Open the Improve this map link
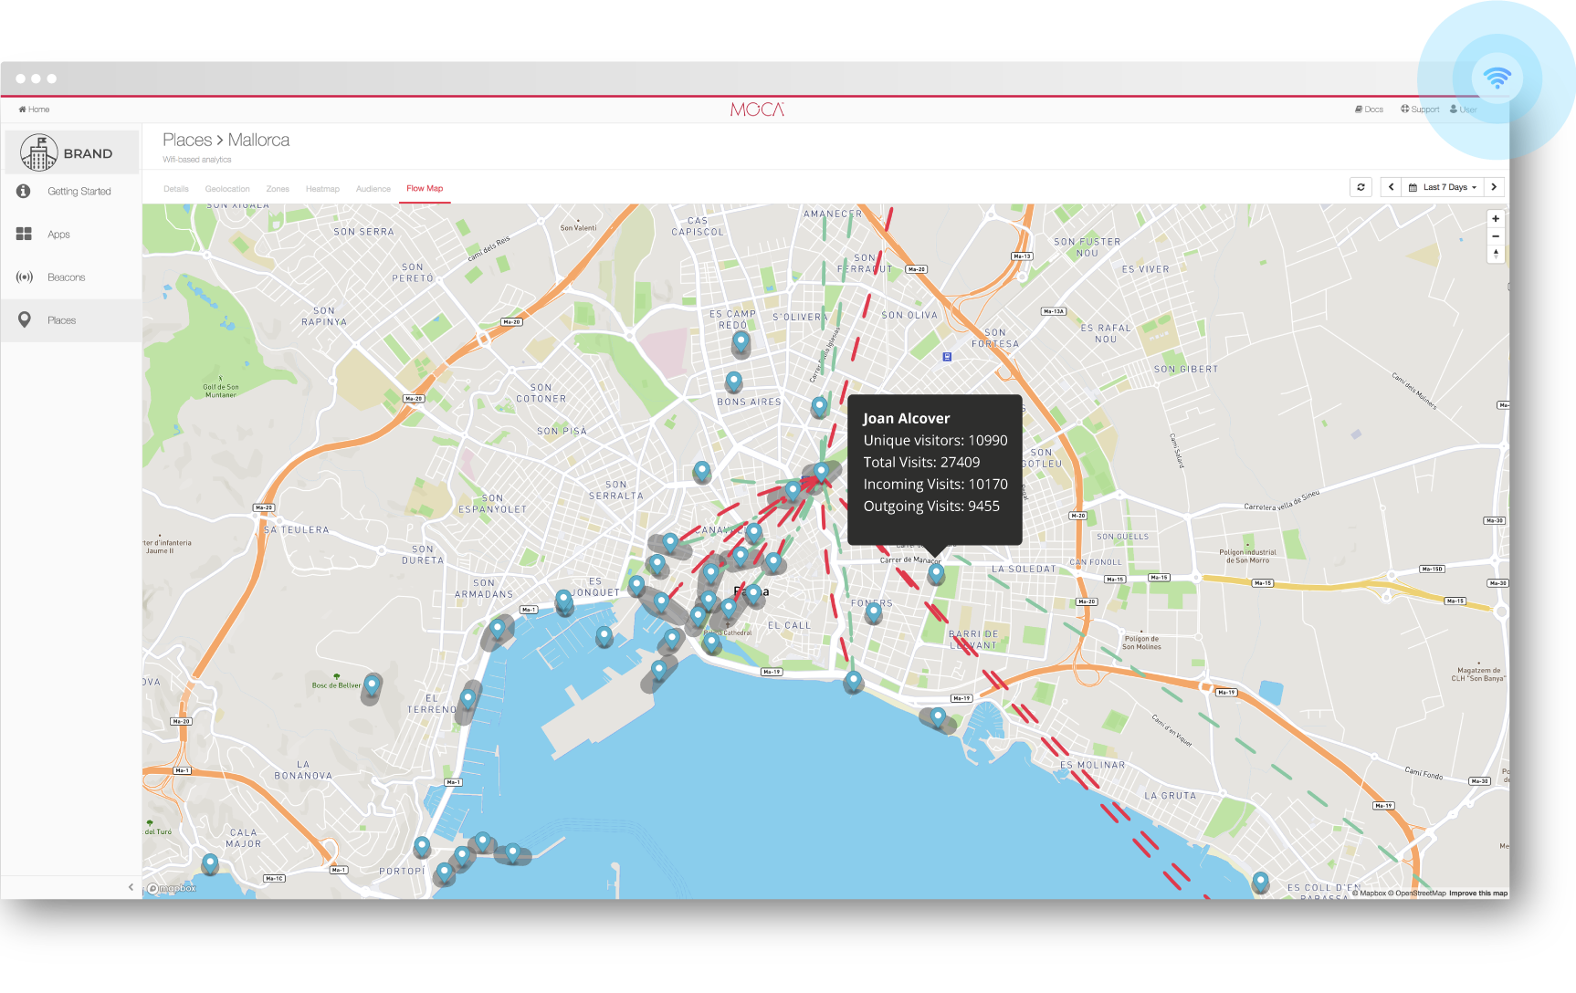 (x=1478, y=894)
